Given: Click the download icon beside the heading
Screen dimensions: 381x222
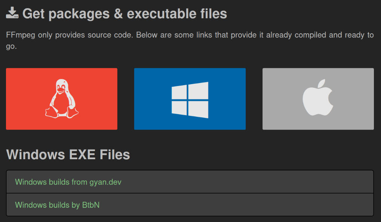Looking at the screenshot, I should (12, 13).
